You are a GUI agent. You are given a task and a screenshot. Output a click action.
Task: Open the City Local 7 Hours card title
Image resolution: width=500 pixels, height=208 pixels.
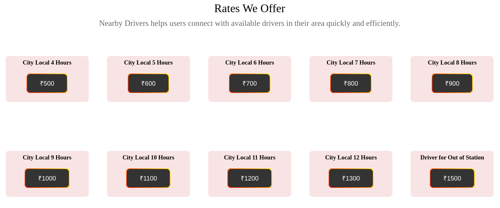click(351, 63)
